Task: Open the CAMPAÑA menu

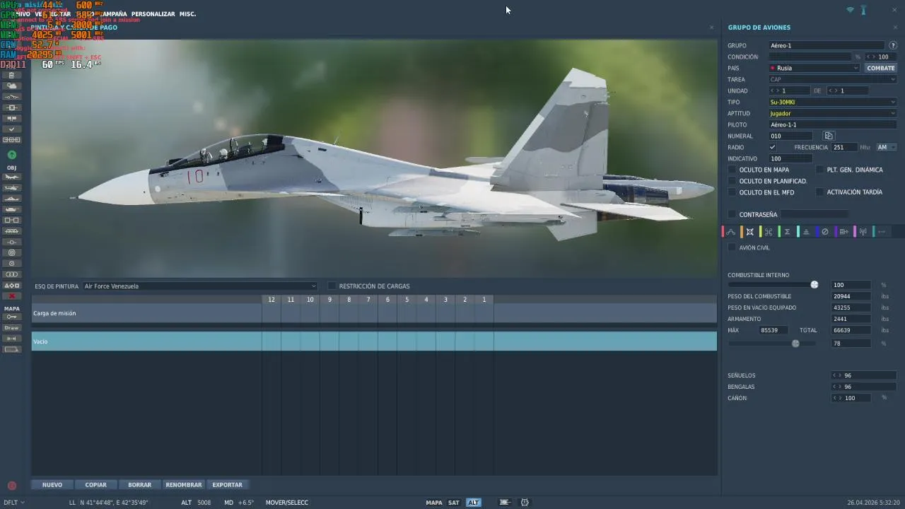Action: point(114,14)
